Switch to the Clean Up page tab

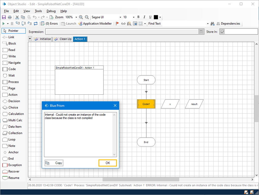click(63, 39)
